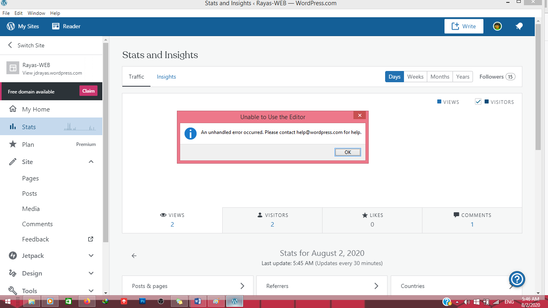Viewport: 548px width, 308px height.
Task: Expand the Design section
Action: 91,273
